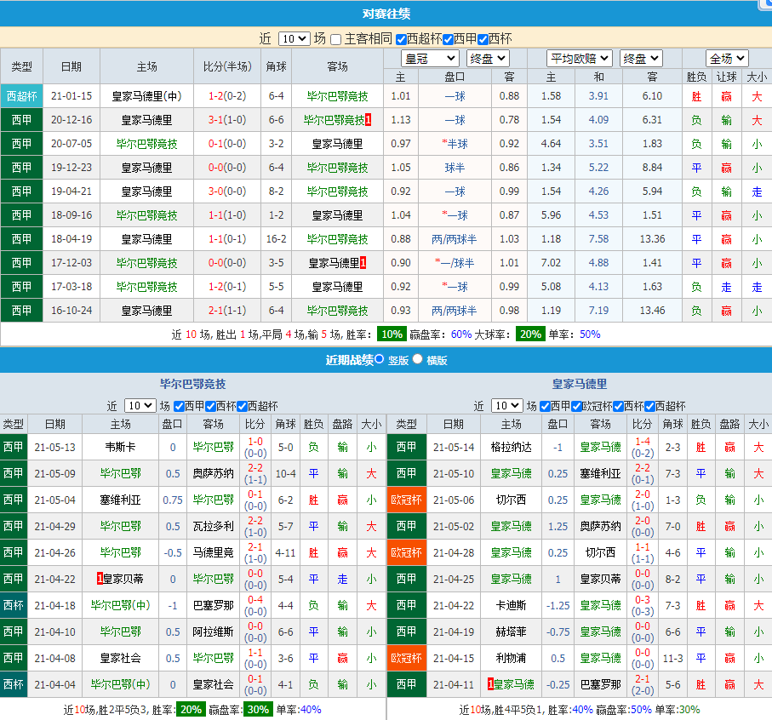Click the 60% 赢盘率 value
This screenshot has height=720, width=772.
tap(461, 334)
